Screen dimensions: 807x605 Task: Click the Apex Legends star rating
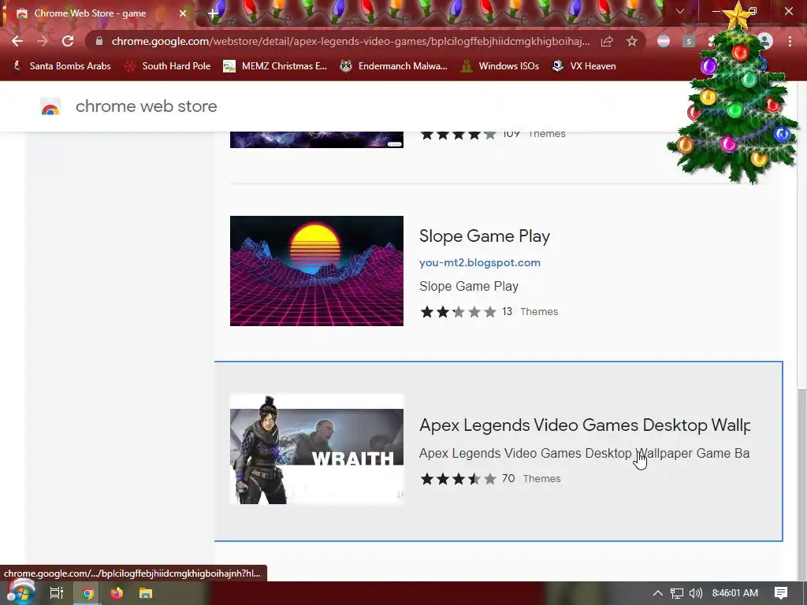[x=458, y=479]
